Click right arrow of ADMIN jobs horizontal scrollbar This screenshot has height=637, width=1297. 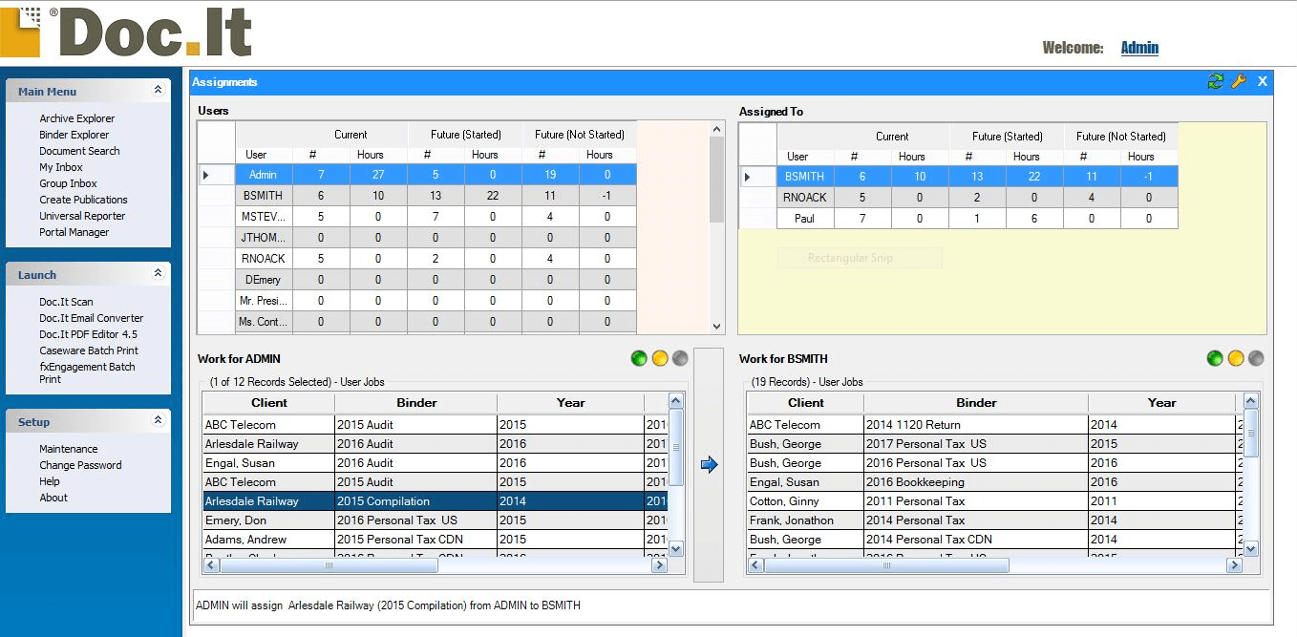click(658, 565)
